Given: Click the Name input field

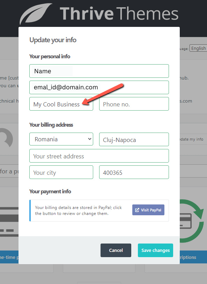Looking at the screenshot, I should tap(99, 71).
